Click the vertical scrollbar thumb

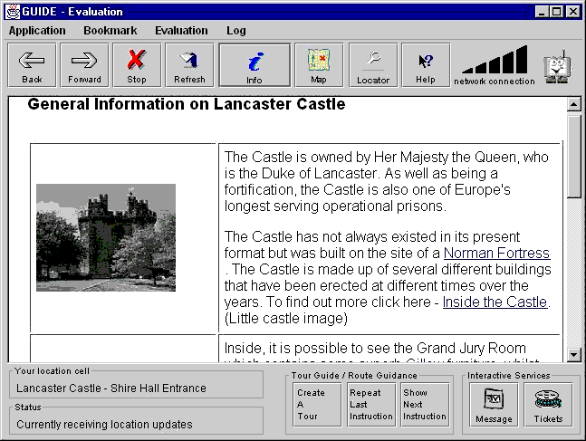click(x=573, y=156)
